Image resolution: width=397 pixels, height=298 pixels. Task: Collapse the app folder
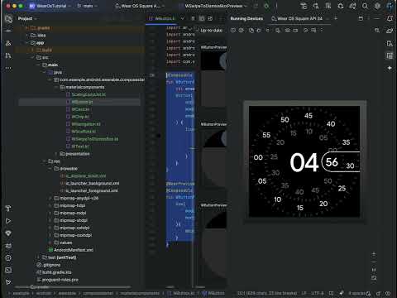pos(27,43)
